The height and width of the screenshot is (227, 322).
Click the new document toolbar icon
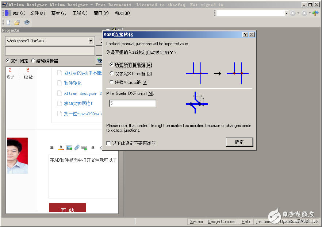[x=8, y=23]
